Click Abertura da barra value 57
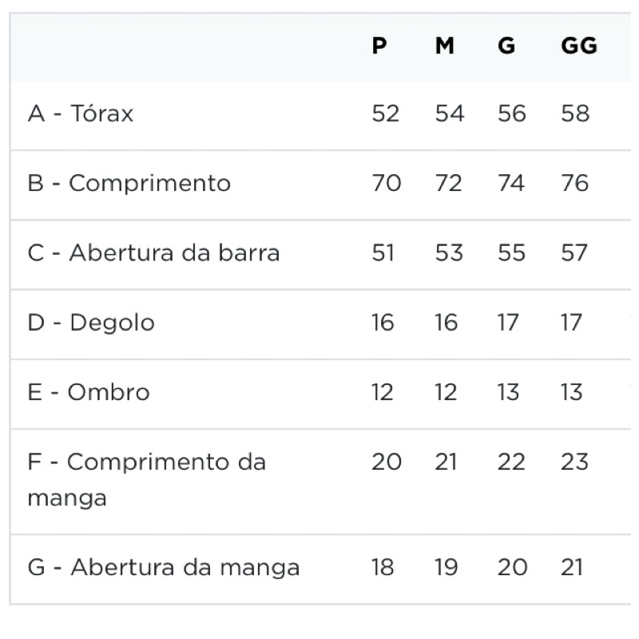The width and height of the screenshot is (639, 639). coord(575,253)
